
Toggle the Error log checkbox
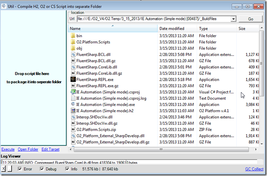20,169
